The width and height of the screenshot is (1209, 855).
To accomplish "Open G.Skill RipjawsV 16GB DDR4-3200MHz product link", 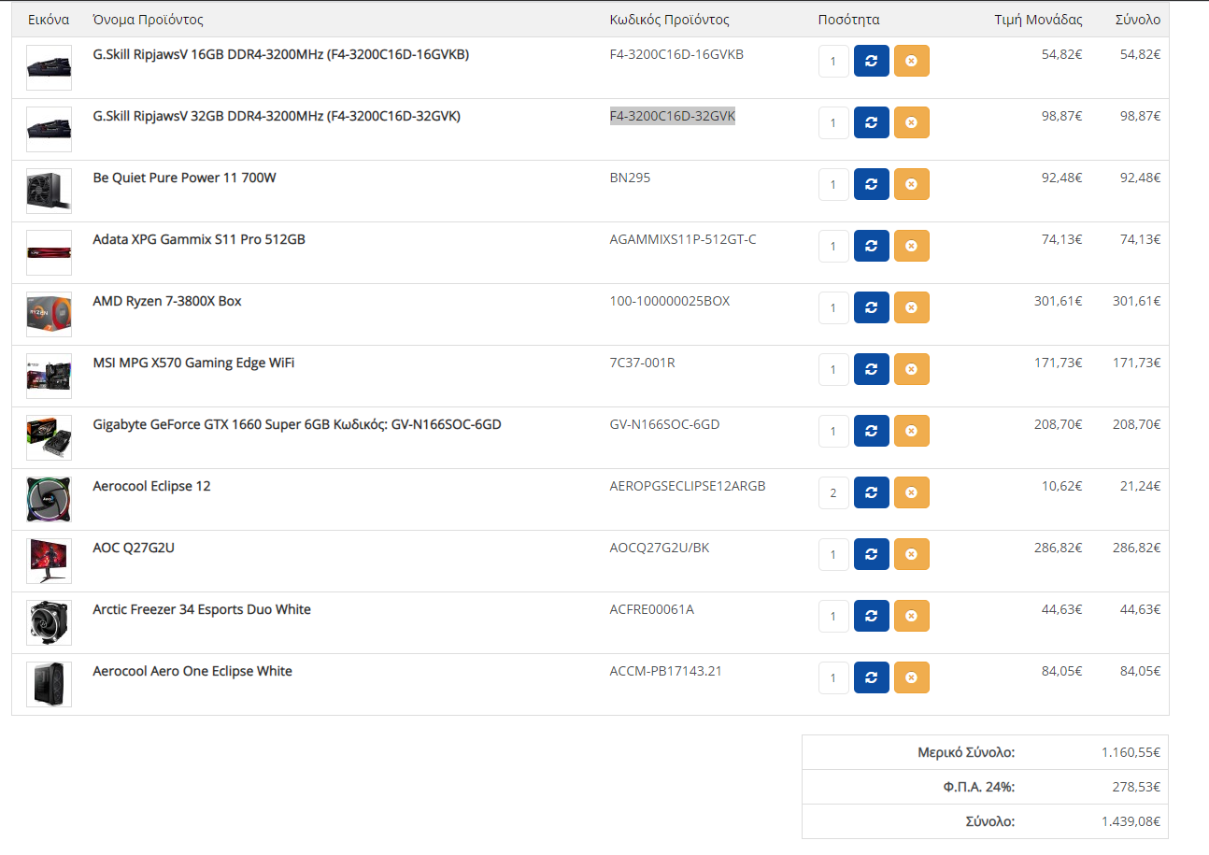I will pos(281,54).
